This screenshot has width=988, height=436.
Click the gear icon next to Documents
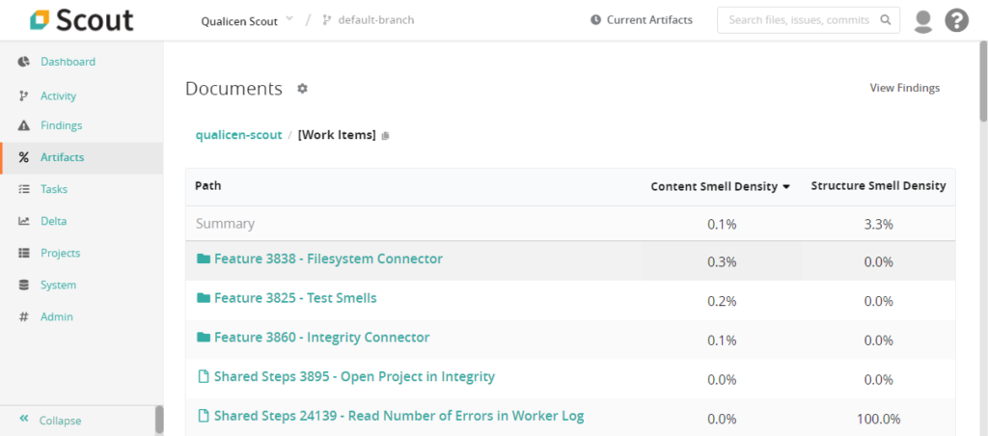click(x=302, y=89)
